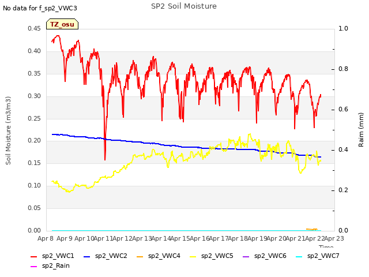Click the 0.40 left axis value
Viewport: 369px width, 277px height.
[34, 51]
